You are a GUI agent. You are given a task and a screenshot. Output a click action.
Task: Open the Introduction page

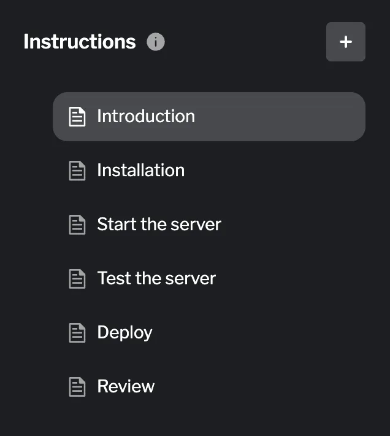pyautogui.click(x=146, y=117)
